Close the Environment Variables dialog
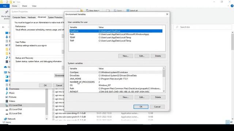This screenshot has height=131, width=234. [167, 14]
